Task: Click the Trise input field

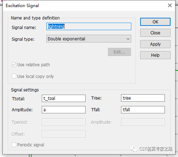Action: coord(143,98)
